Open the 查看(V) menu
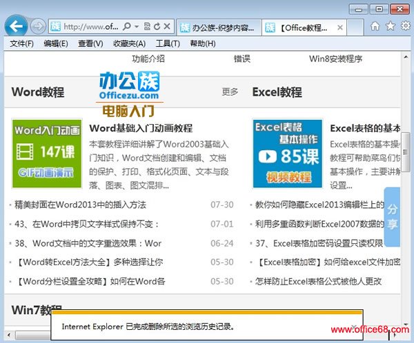Screen dimensions: 414x343 point(90,43)
